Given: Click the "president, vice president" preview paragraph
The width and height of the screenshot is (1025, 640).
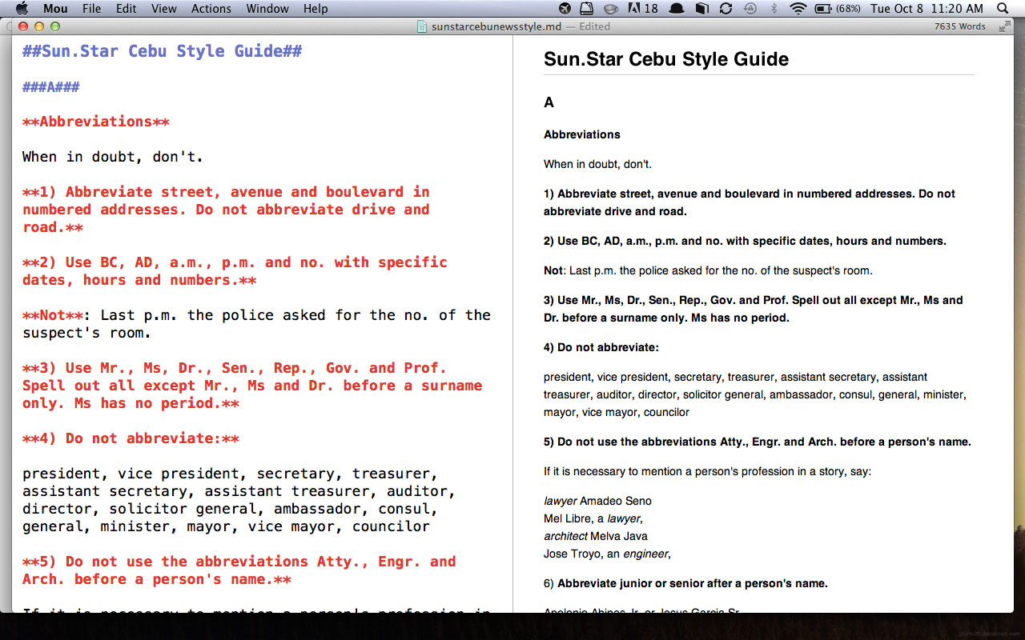Looking at the screenshot, I should [755, 394].
